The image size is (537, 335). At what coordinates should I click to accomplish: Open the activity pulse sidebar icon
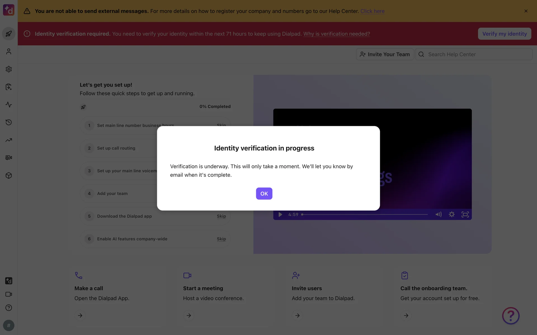point(9,105)
